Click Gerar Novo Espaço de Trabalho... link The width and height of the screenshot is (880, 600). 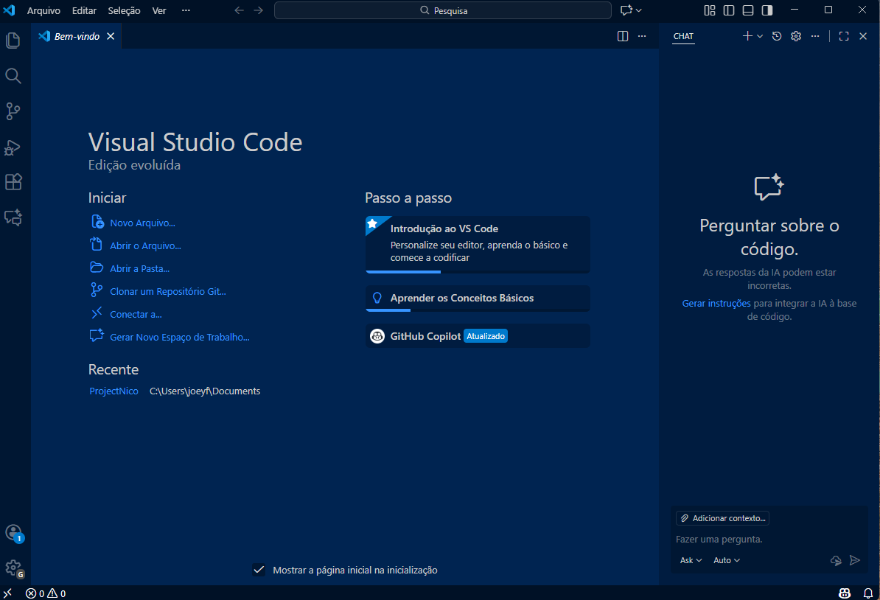pos(180,337)
